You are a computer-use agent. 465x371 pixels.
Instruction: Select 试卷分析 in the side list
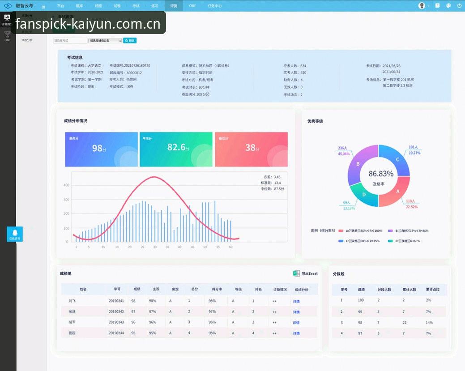(x=27, y=40)
